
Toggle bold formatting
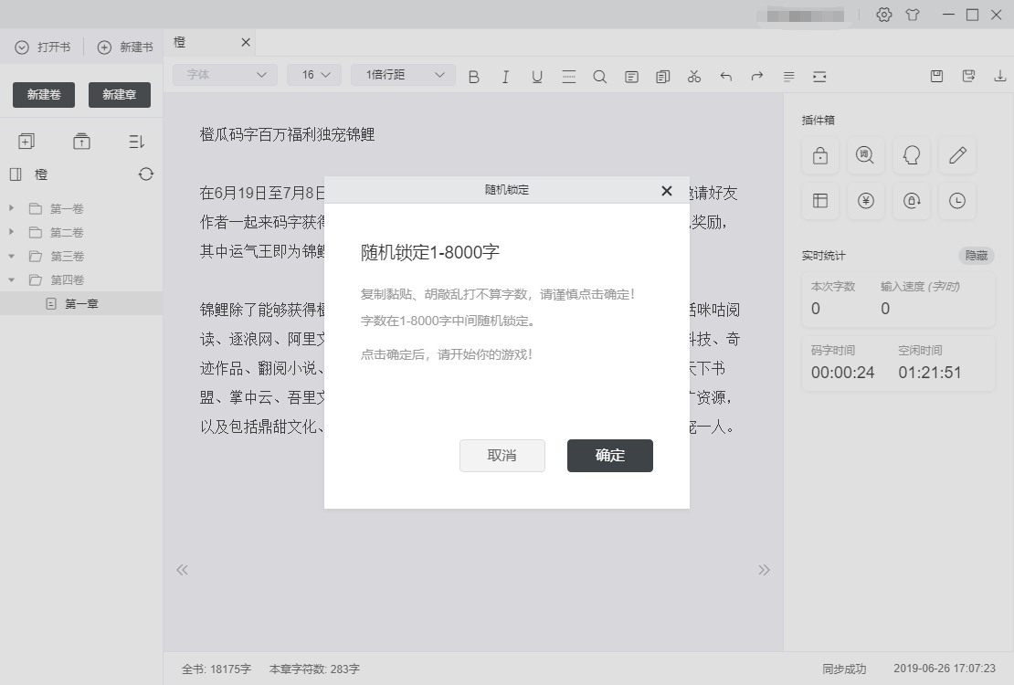(473, 77)
